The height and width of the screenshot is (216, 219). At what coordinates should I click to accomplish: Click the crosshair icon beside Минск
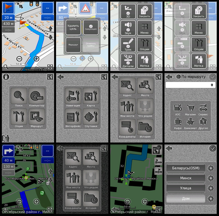point(211,178)
